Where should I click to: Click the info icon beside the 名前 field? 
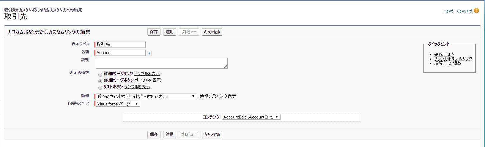pos(149,53)
